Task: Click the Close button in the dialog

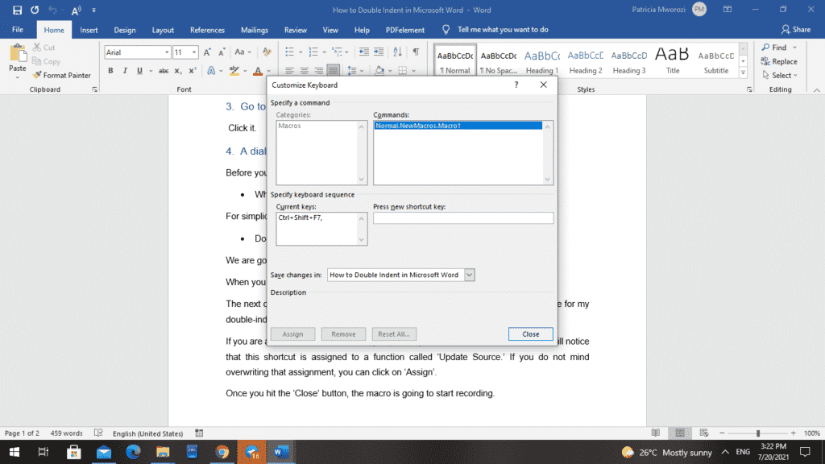Action: point(530,334)
